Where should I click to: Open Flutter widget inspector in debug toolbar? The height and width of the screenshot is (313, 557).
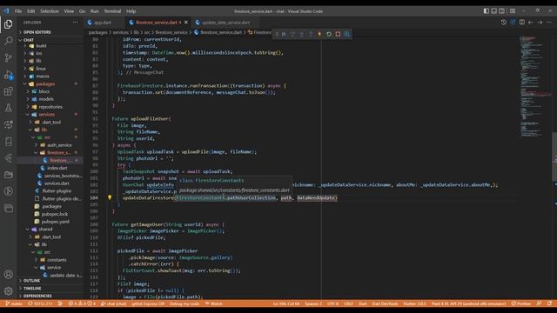[346, 34]
